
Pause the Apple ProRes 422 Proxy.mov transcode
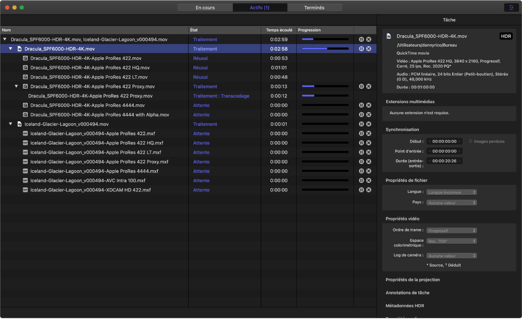(x=361, y=87)
